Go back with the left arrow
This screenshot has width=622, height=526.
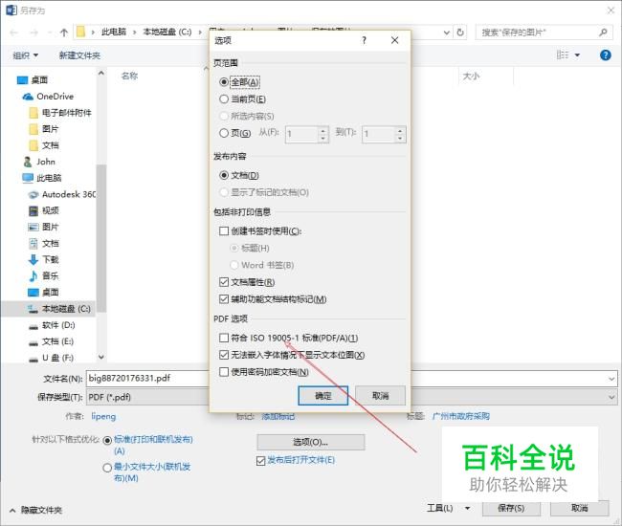pos(14,33)
